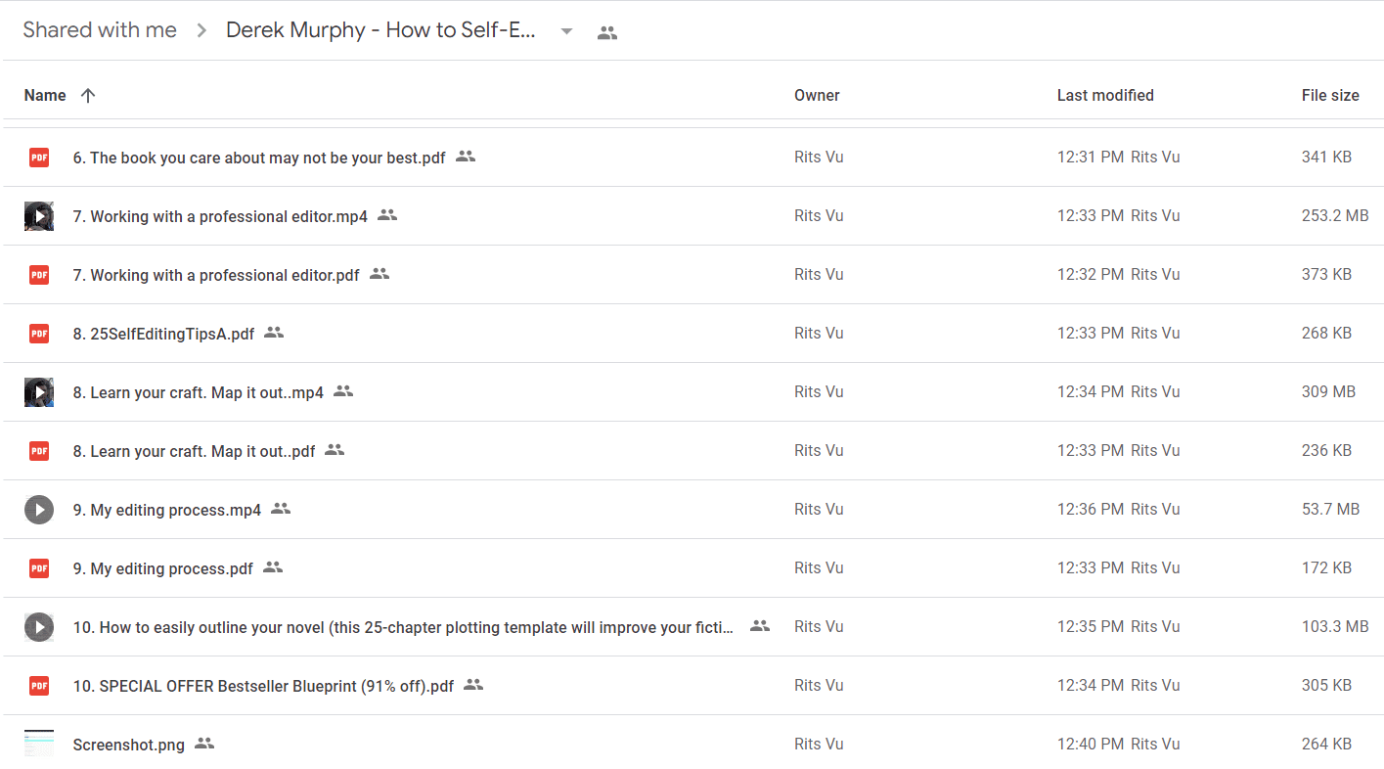
Task: Click PDF icon of 10. SPECIAL OFFER Bestseller Blueprint
Action: point(39,685)
